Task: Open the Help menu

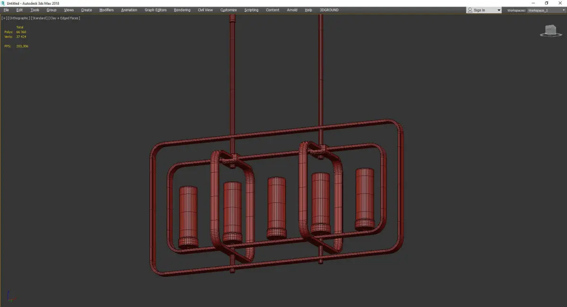Action: (x=309, y=10)
